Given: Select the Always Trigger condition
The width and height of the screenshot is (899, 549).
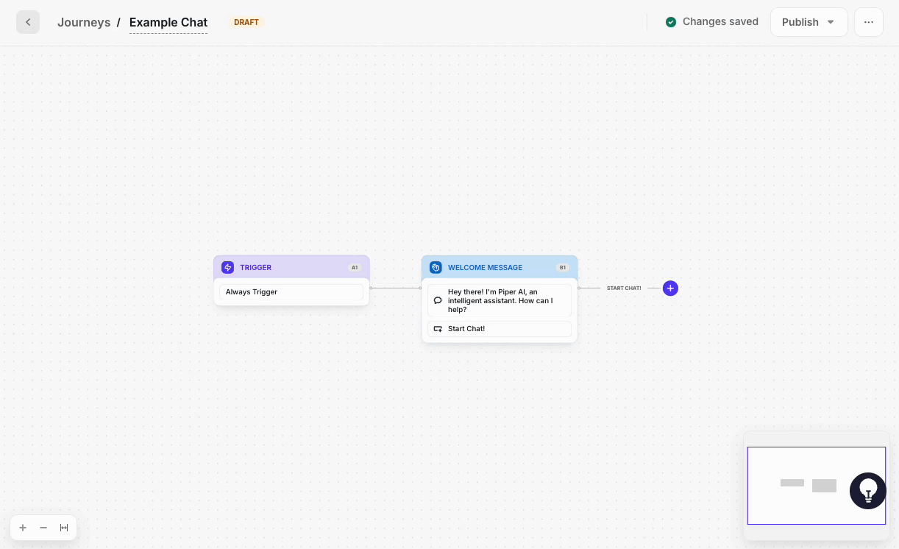Looking at the screenshot, I should click(291, 292).
